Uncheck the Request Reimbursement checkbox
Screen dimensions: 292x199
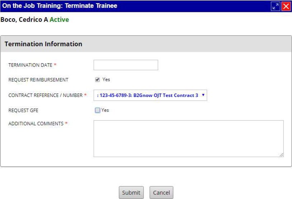click(97, 80)
